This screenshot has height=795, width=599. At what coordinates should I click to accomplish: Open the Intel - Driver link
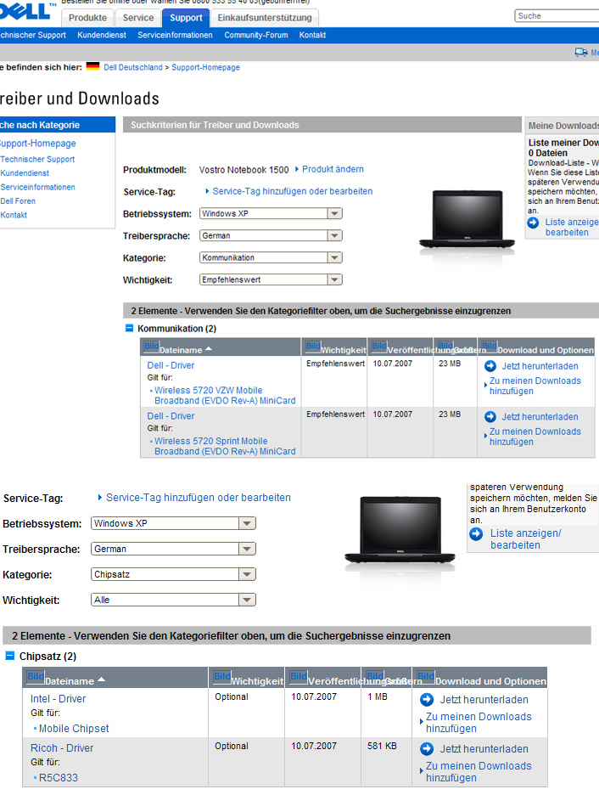(59, 699)
